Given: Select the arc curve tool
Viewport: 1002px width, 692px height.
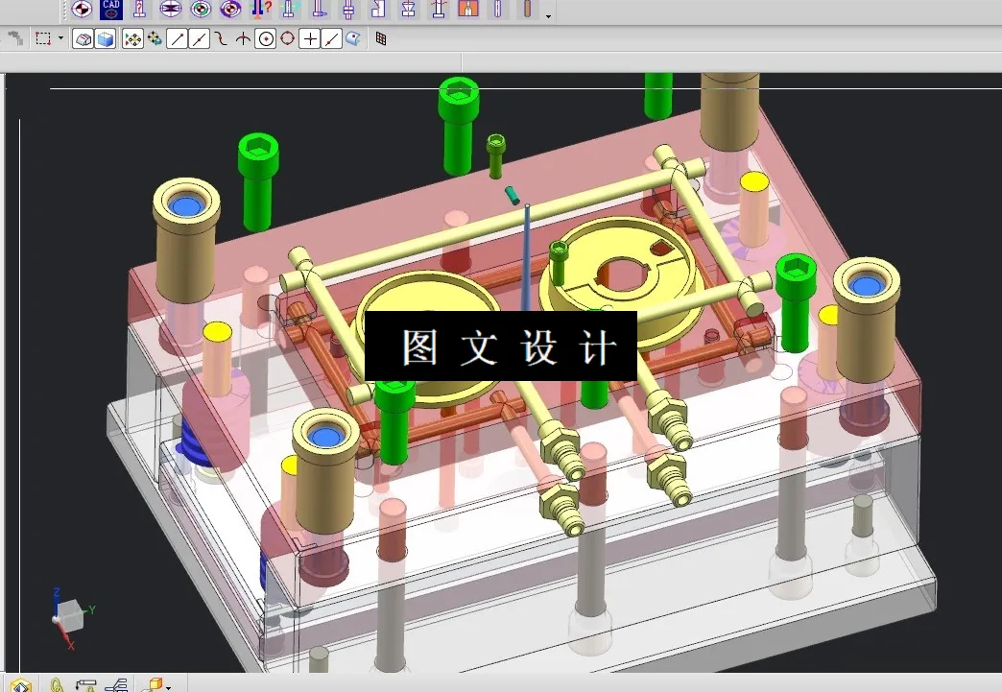Looking at the screenshot, I should pos(219,38).
